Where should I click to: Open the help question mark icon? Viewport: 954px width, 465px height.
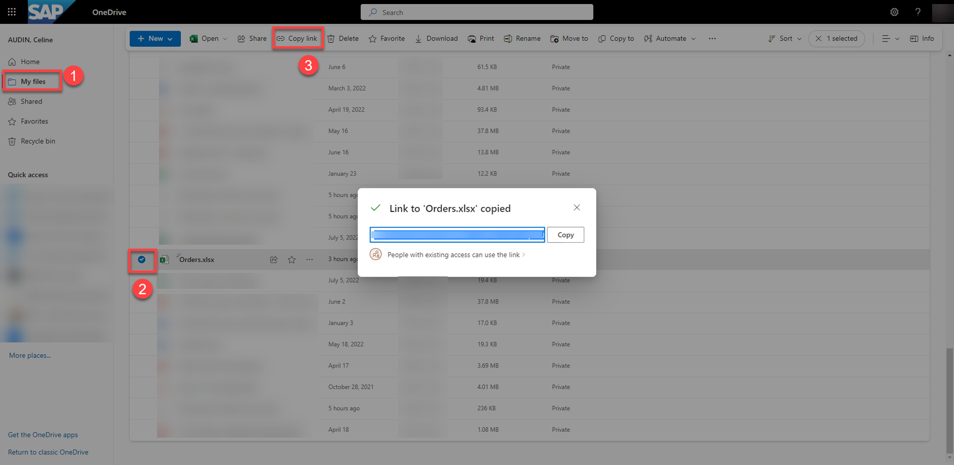pos(918,12)
